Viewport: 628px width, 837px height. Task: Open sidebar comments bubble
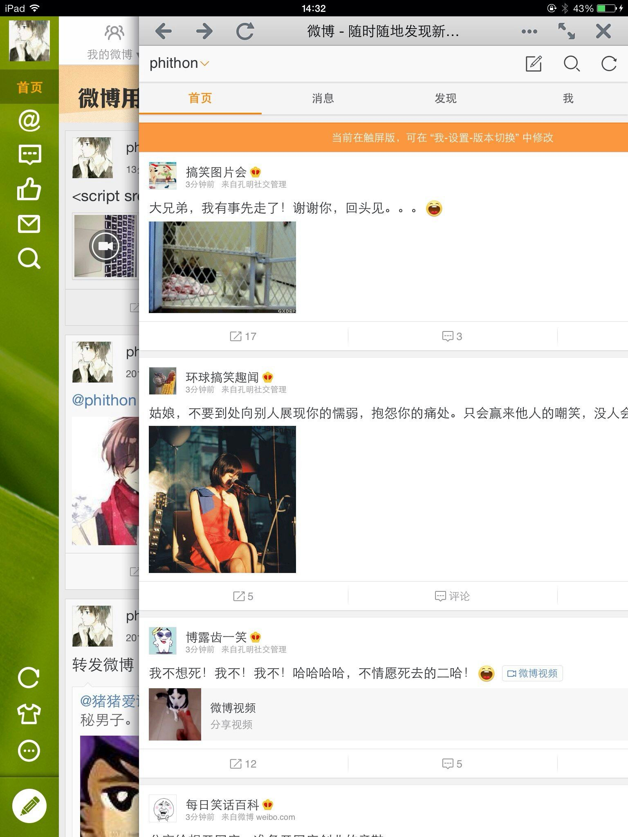coord(29,155)
